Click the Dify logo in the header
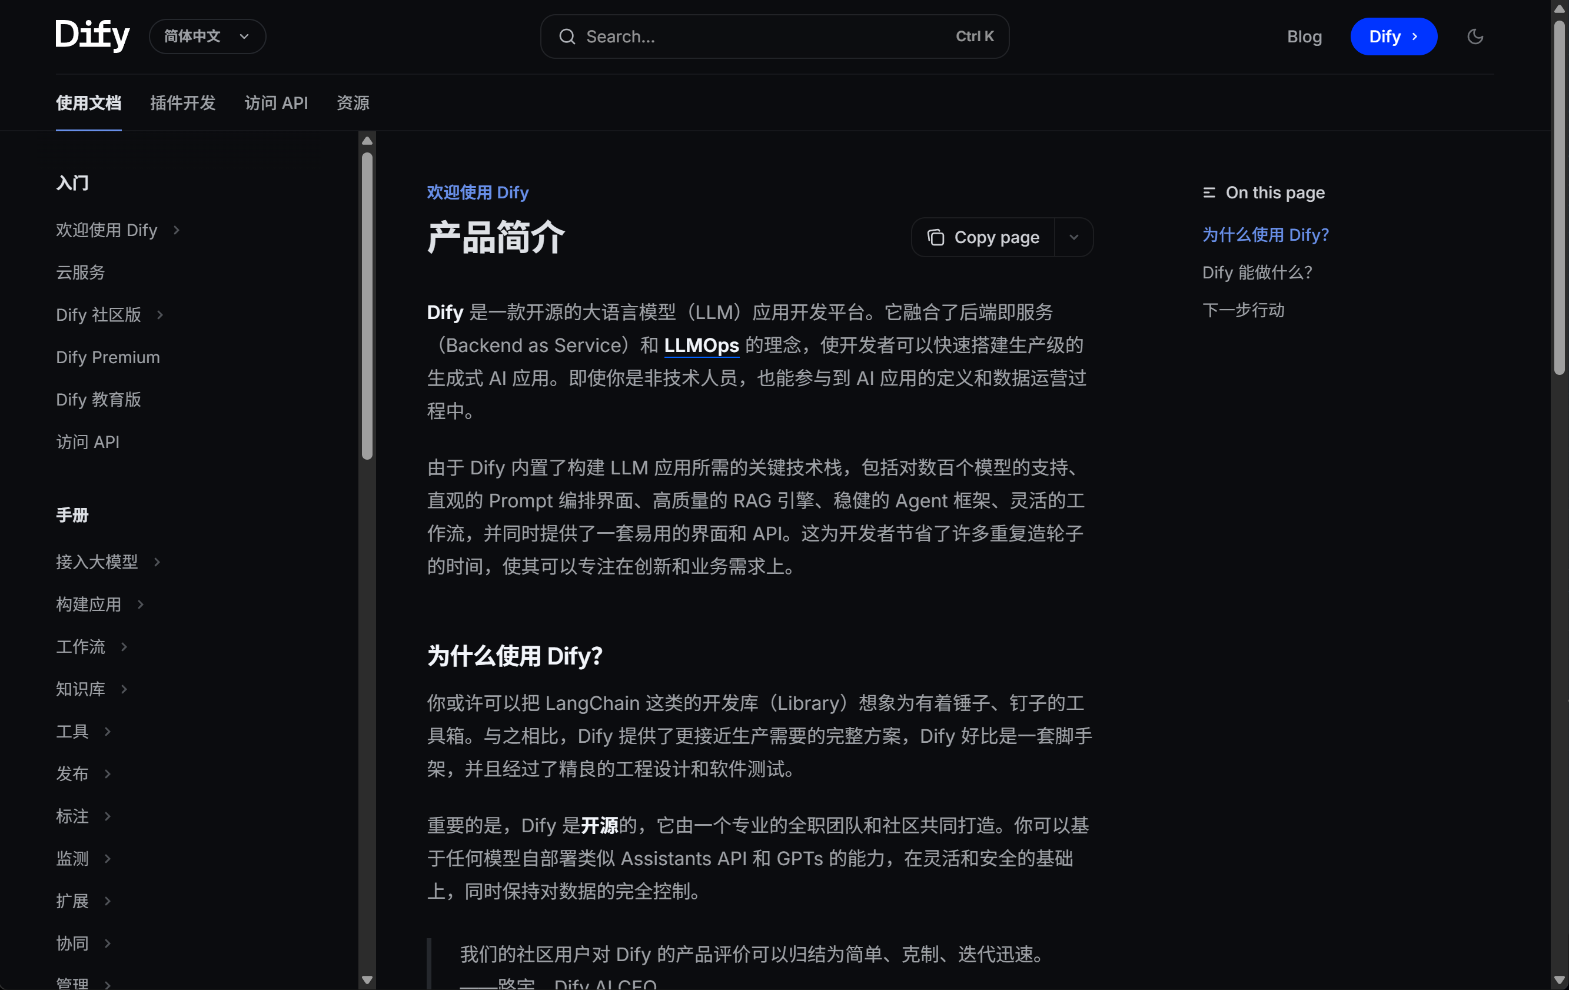The height and width of the screenshot is (990, 1569). point(92,35)
